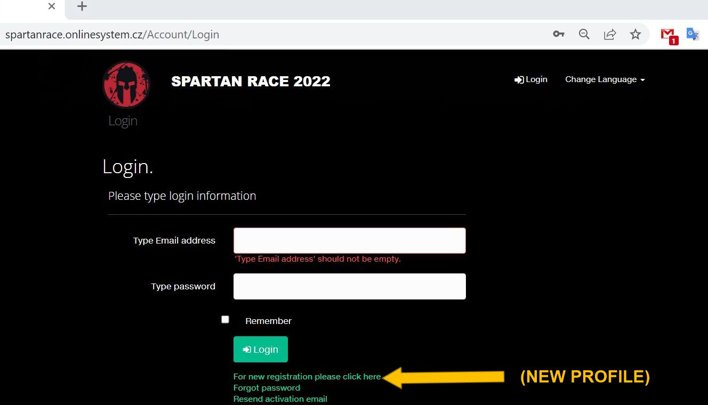The width and height of the screenshot is (708, 405).
Task: Click the saved passwords key icon
Action: (x=558, y=34)
